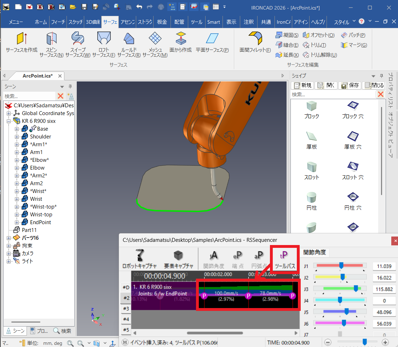This screenshot has width=398, height=347.
Task: Switch to the 配管 ribbon tab
Action: tap(179, 22)
